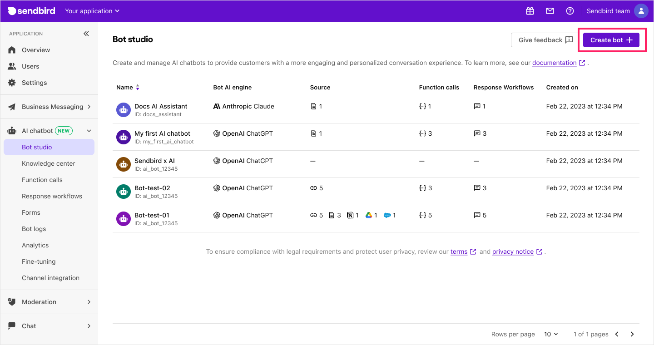Viewport: 654px width, 345px height.
Task: Click the Google Drive source icon for Bot-test-01
Action: click(369, 215)
